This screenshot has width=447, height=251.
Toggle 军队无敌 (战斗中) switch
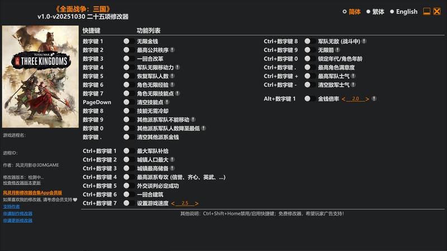[x=310, y=41]
